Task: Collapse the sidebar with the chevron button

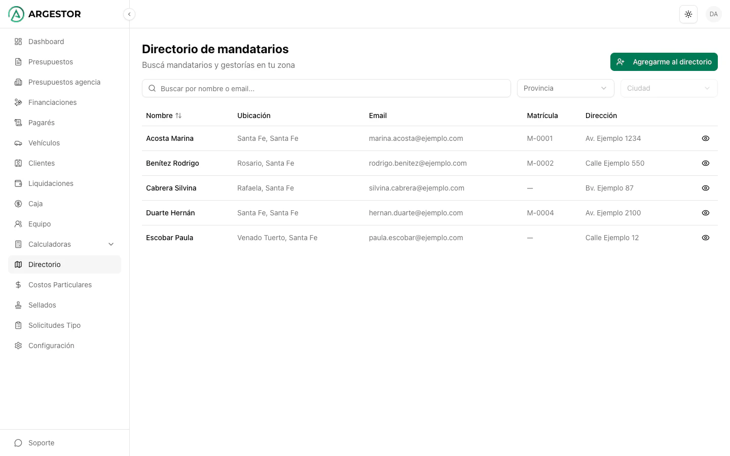Action: pyautogui.click(x=129, y=14)
